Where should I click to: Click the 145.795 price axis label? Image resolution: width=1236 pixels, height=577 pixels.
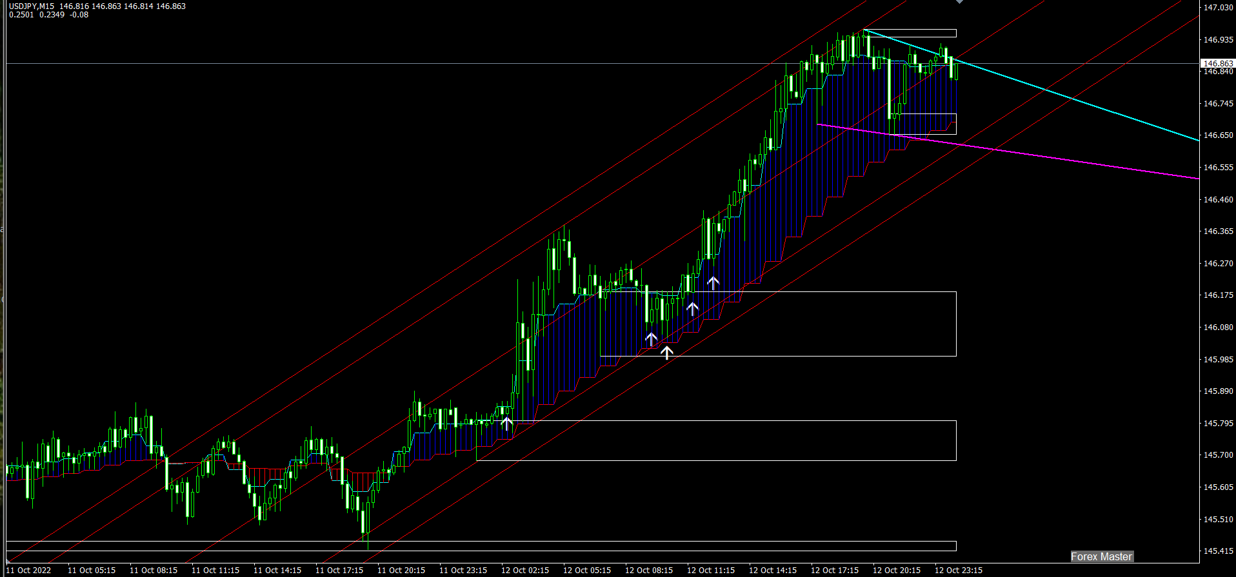click(1218, 424)
